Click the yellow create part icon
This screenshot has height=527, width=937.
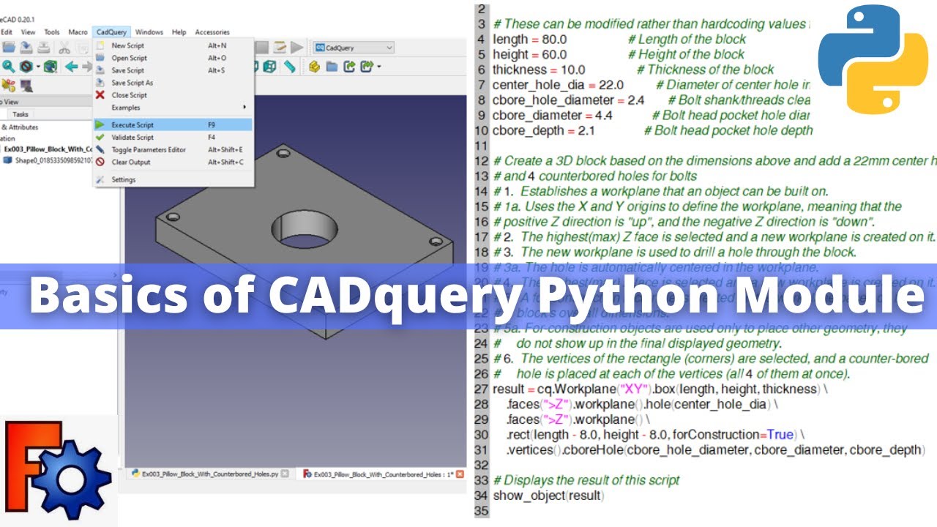coord(315,67)
